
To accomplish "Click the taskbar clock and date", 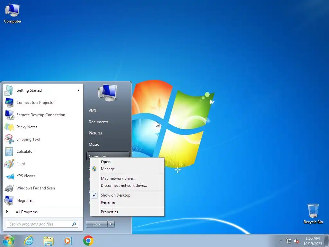I will 313,241.
